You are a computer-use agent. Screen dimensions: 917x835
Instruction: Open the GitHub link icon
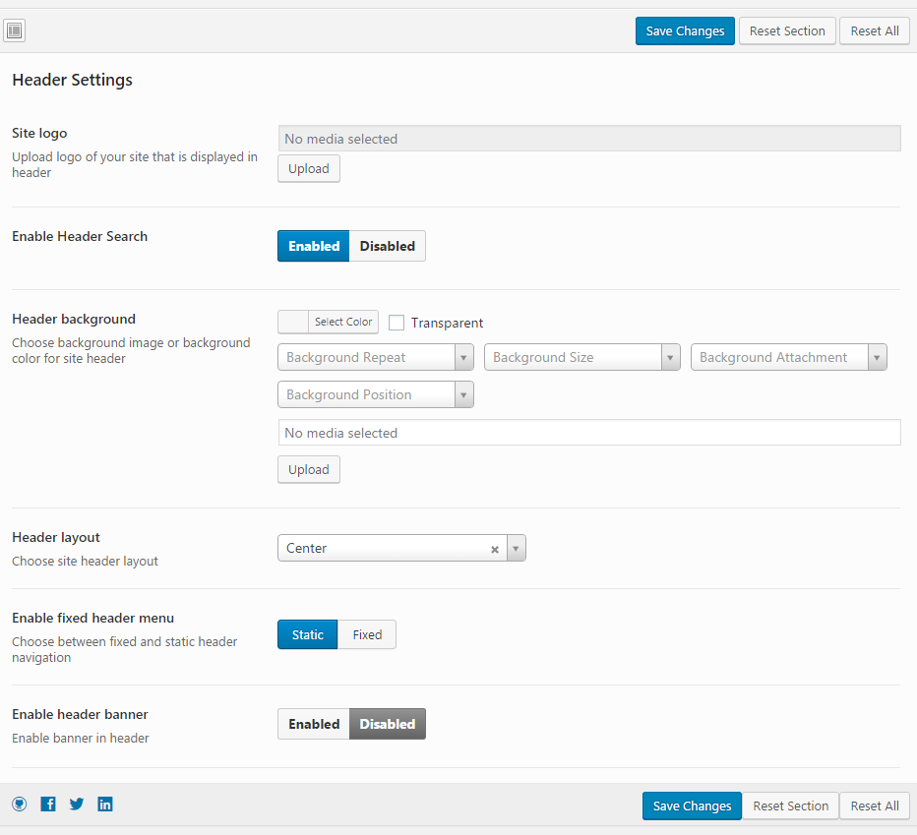click(20, 804)
